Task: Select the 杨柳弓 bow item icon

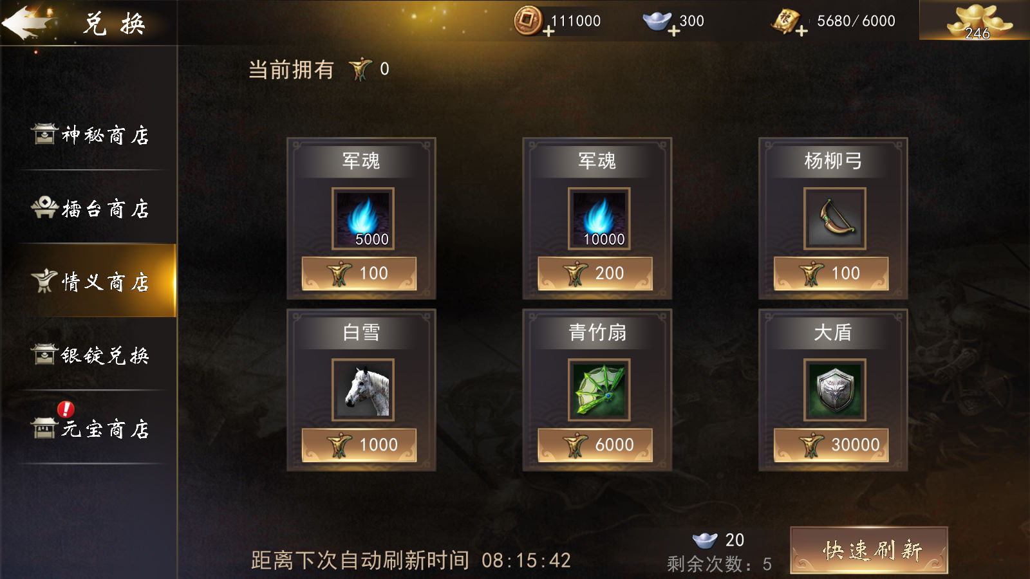Action: pos(835,219)
